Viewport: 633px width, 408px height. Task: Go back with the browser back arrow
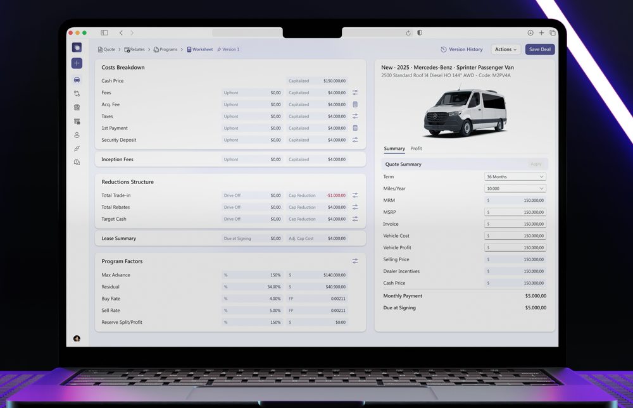click(x=121, y=33)
